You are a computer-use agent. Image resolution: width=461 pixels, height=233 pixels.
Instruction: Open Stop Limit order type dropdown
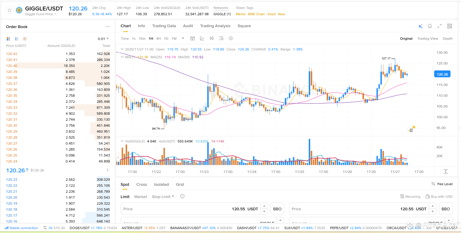[x=163, y=197]
